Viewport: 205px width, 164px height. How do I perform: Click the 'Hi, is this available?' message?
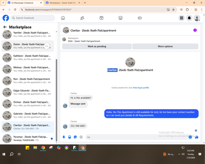click(x=81, y=98)
